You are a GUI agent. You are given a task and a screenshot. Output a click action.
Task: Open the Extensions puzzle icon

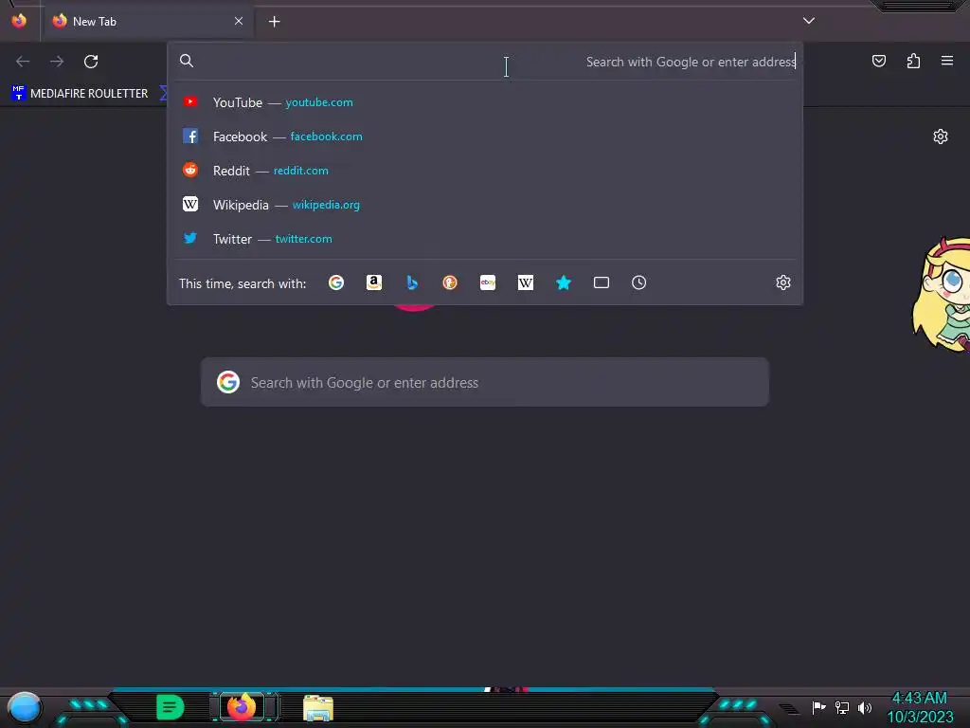(x=913, y=61)
